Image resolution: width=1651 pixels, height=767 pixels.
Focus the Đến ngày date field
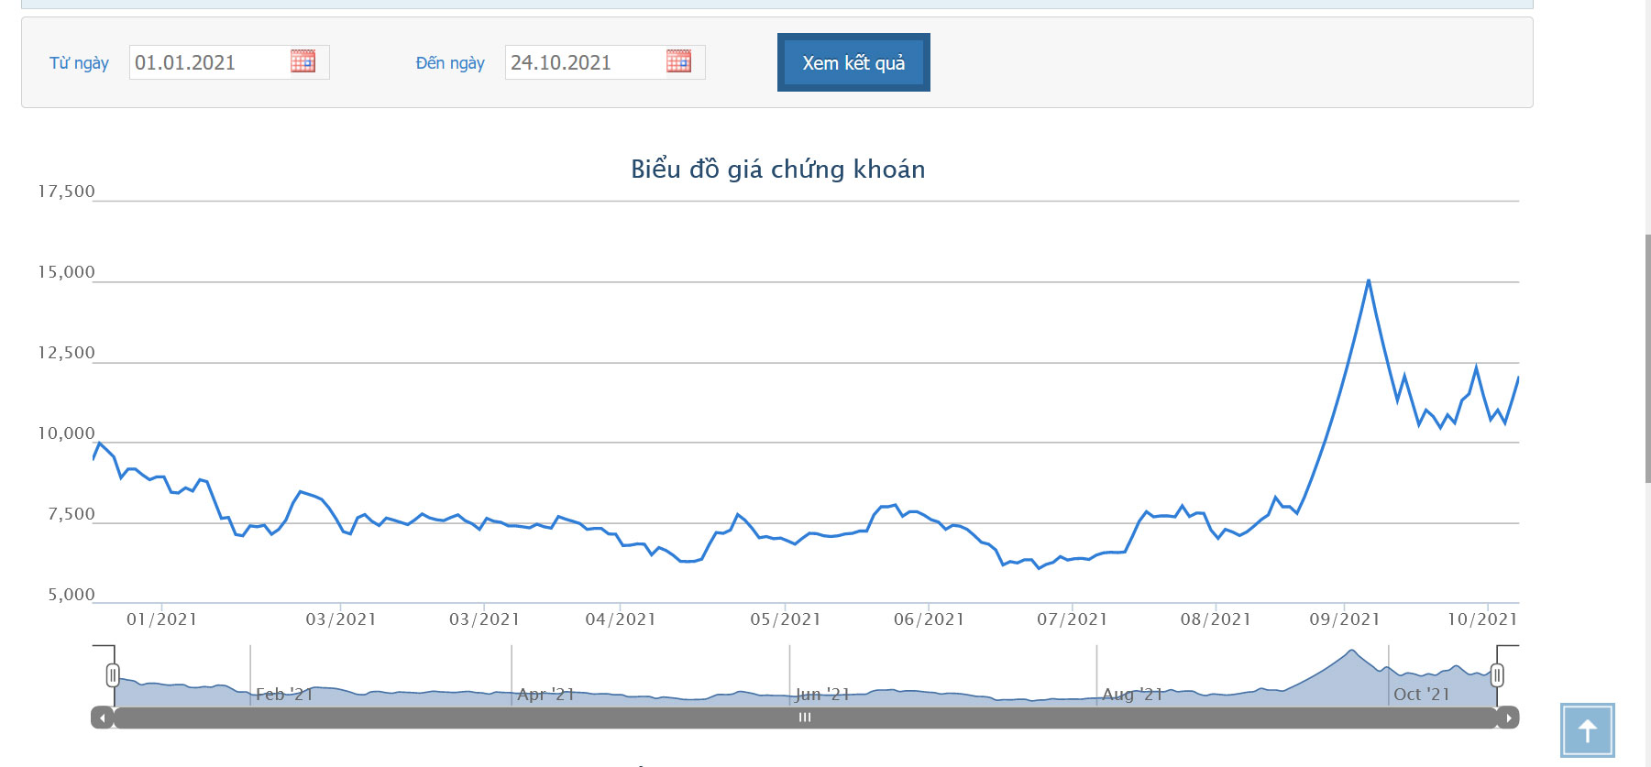tap(585, 62)
